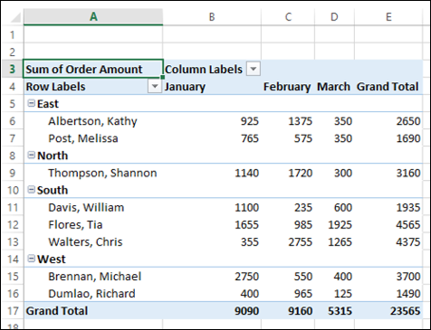Select column B header

212,16
